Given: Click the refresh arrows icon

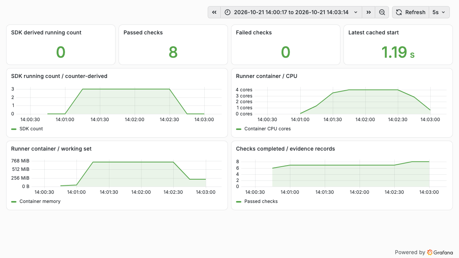Looking at the screenshot, I should point(399,12).
